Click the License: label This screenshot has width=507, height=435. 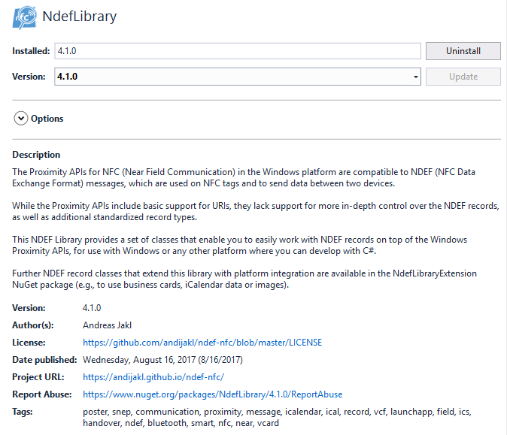click(x=29, y=343)
